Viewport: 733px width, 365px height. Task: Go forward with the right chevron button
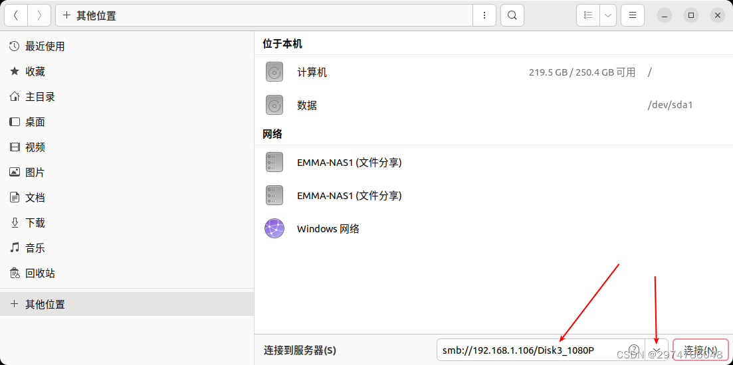(39, 15)
